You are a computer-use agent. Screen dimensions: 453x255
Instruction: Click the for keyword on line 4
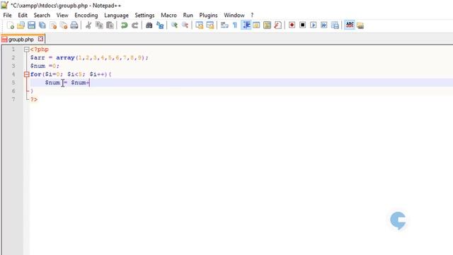[x=36, y=74]
